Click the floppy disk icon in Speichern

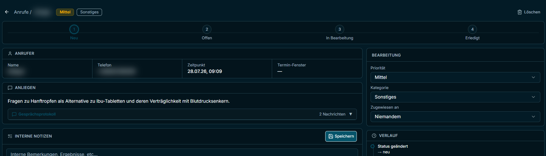click(331, 136)
